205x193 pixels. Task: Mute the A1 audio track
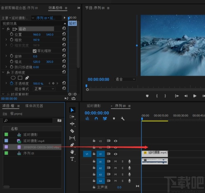[116, 161]
